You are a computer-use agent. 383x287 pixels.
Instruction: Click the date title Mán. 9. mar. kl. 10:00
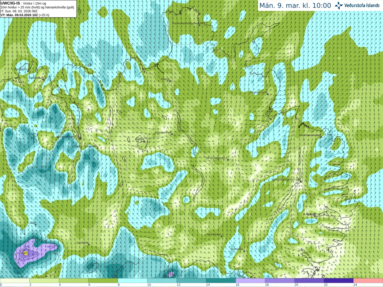pyautogui.click(x=295, y=5)
